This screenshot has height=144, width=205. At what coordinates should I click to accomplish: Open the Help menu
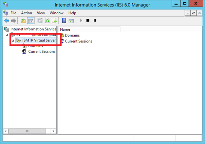72,13
